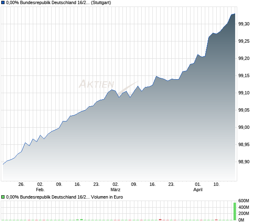Click the small red volume bar at mid-March

(160, 220)
